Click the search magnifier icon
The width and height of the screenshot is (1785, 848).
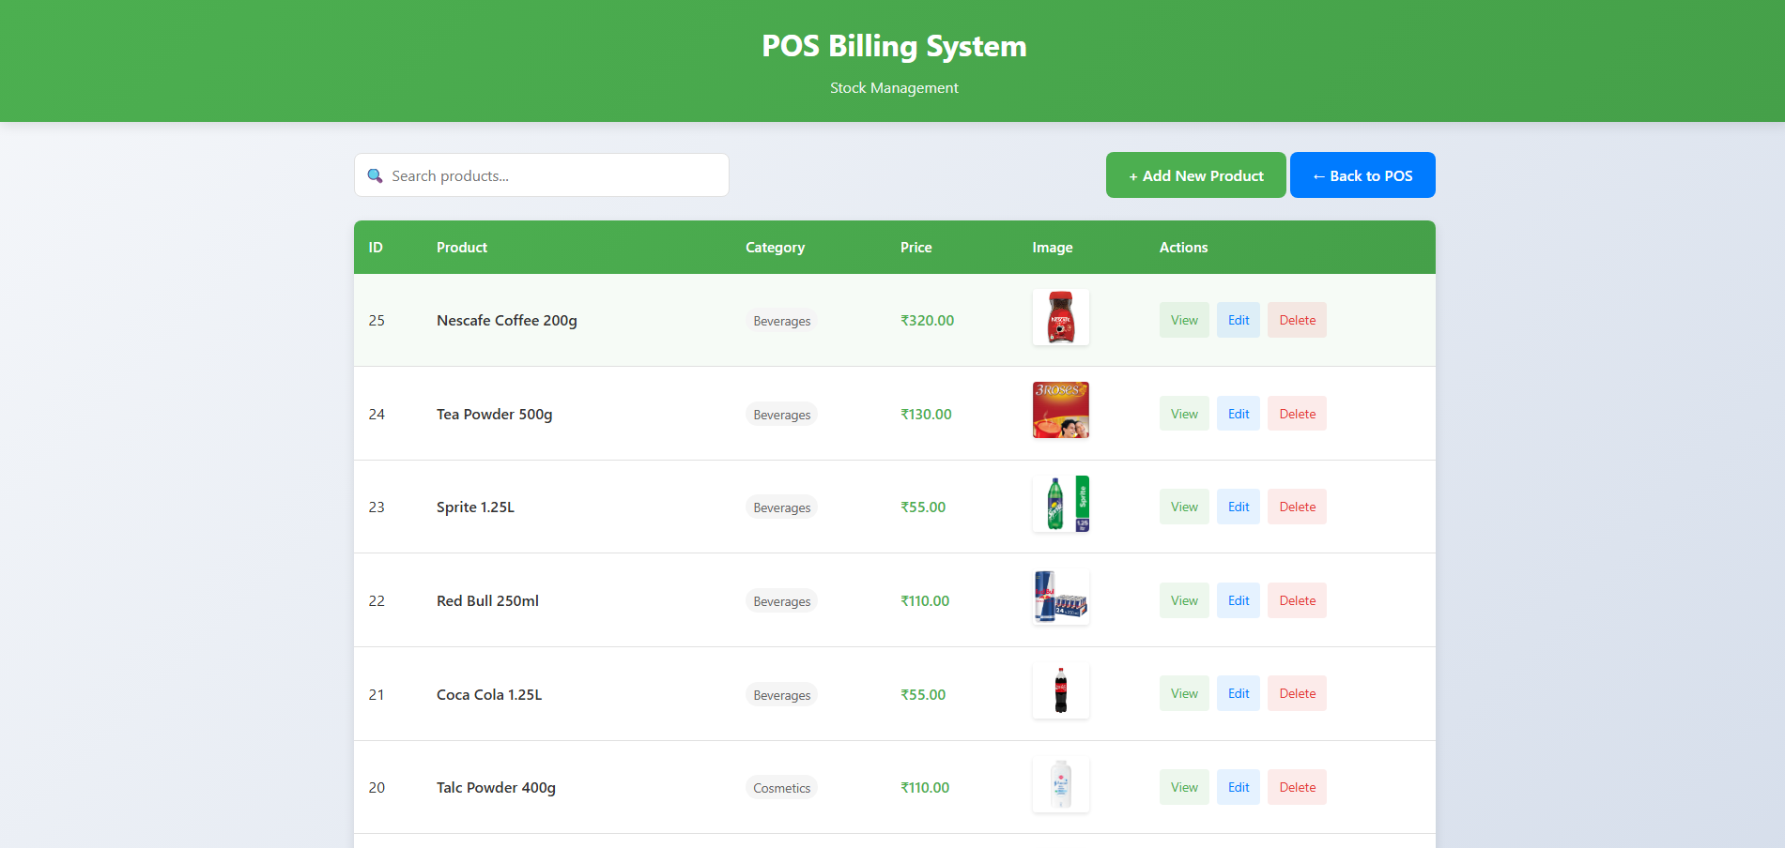pyautogui.click(x=375, y=176)
